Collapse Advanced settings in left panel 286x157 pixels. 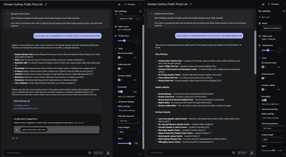[116, 102]
